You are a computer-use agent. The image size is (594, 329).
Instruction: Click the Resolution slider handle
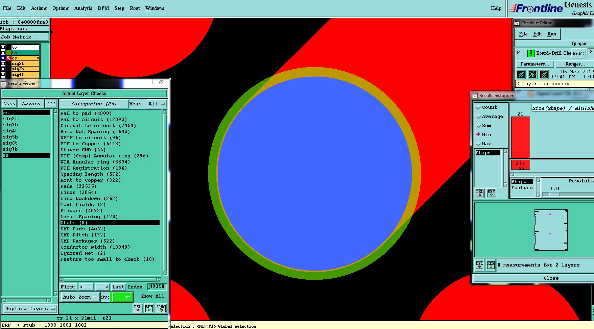[x=554, y=194]
